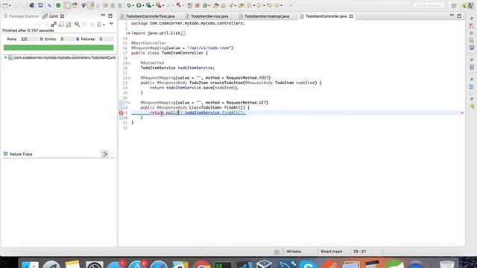Click the Writable status bar field

point(294,252)
